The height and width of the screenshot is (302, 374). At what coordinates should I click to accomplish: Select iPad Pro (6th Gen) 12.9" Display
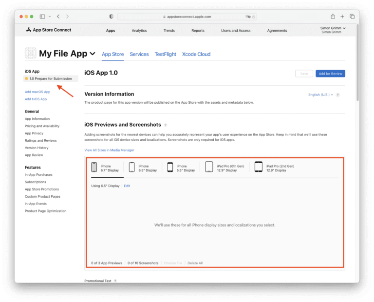(x=224, y=168)
